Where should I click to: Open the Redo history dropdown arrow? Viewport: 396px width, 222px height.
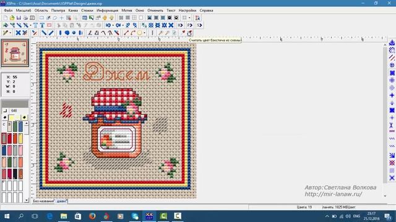[x=123, y=25]
